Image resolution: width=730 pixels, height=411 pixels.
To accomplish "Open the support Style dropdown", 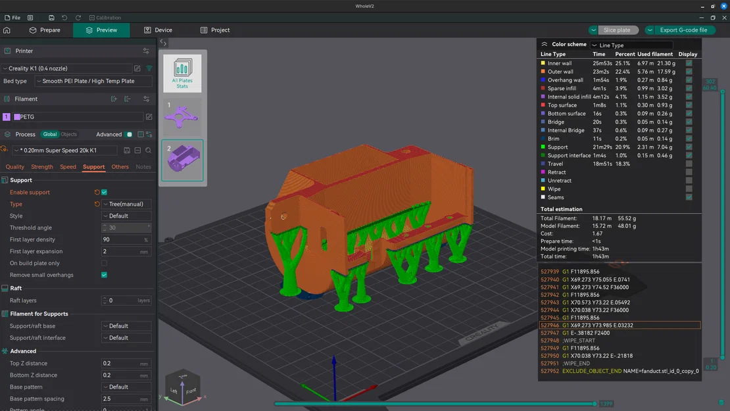I will click(127, 216).
